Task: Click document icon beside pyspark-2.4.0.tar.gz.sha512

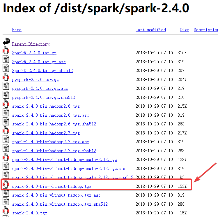Action: click(x=6, y=95)
